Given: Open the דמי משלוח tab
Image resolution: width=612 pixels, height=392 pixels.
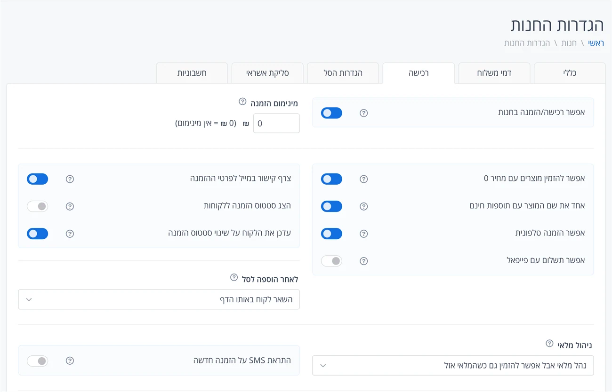Looking at the screenshot, I should pos(494,73).
